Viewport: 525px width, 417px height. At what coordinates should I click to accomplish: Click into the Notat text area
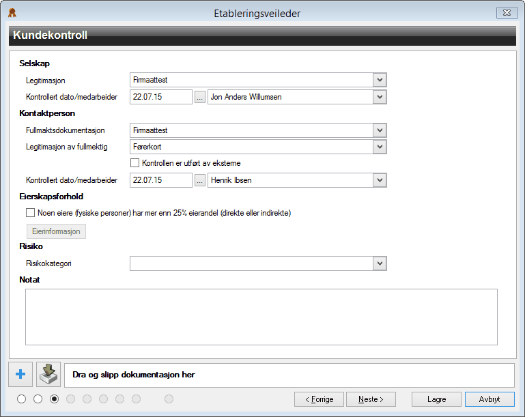tap(261, 317)
